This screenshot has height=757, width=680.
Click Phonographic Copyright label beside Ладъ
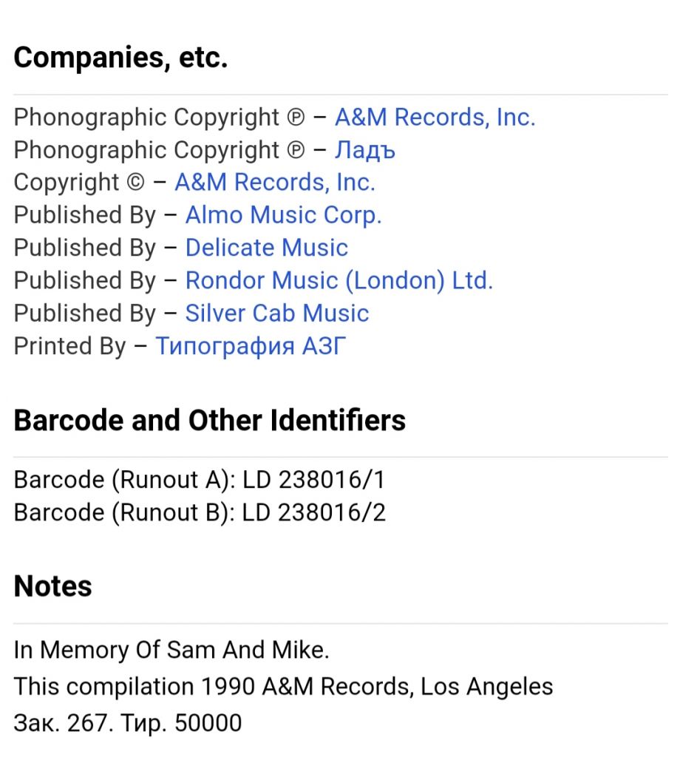(159, 150)
